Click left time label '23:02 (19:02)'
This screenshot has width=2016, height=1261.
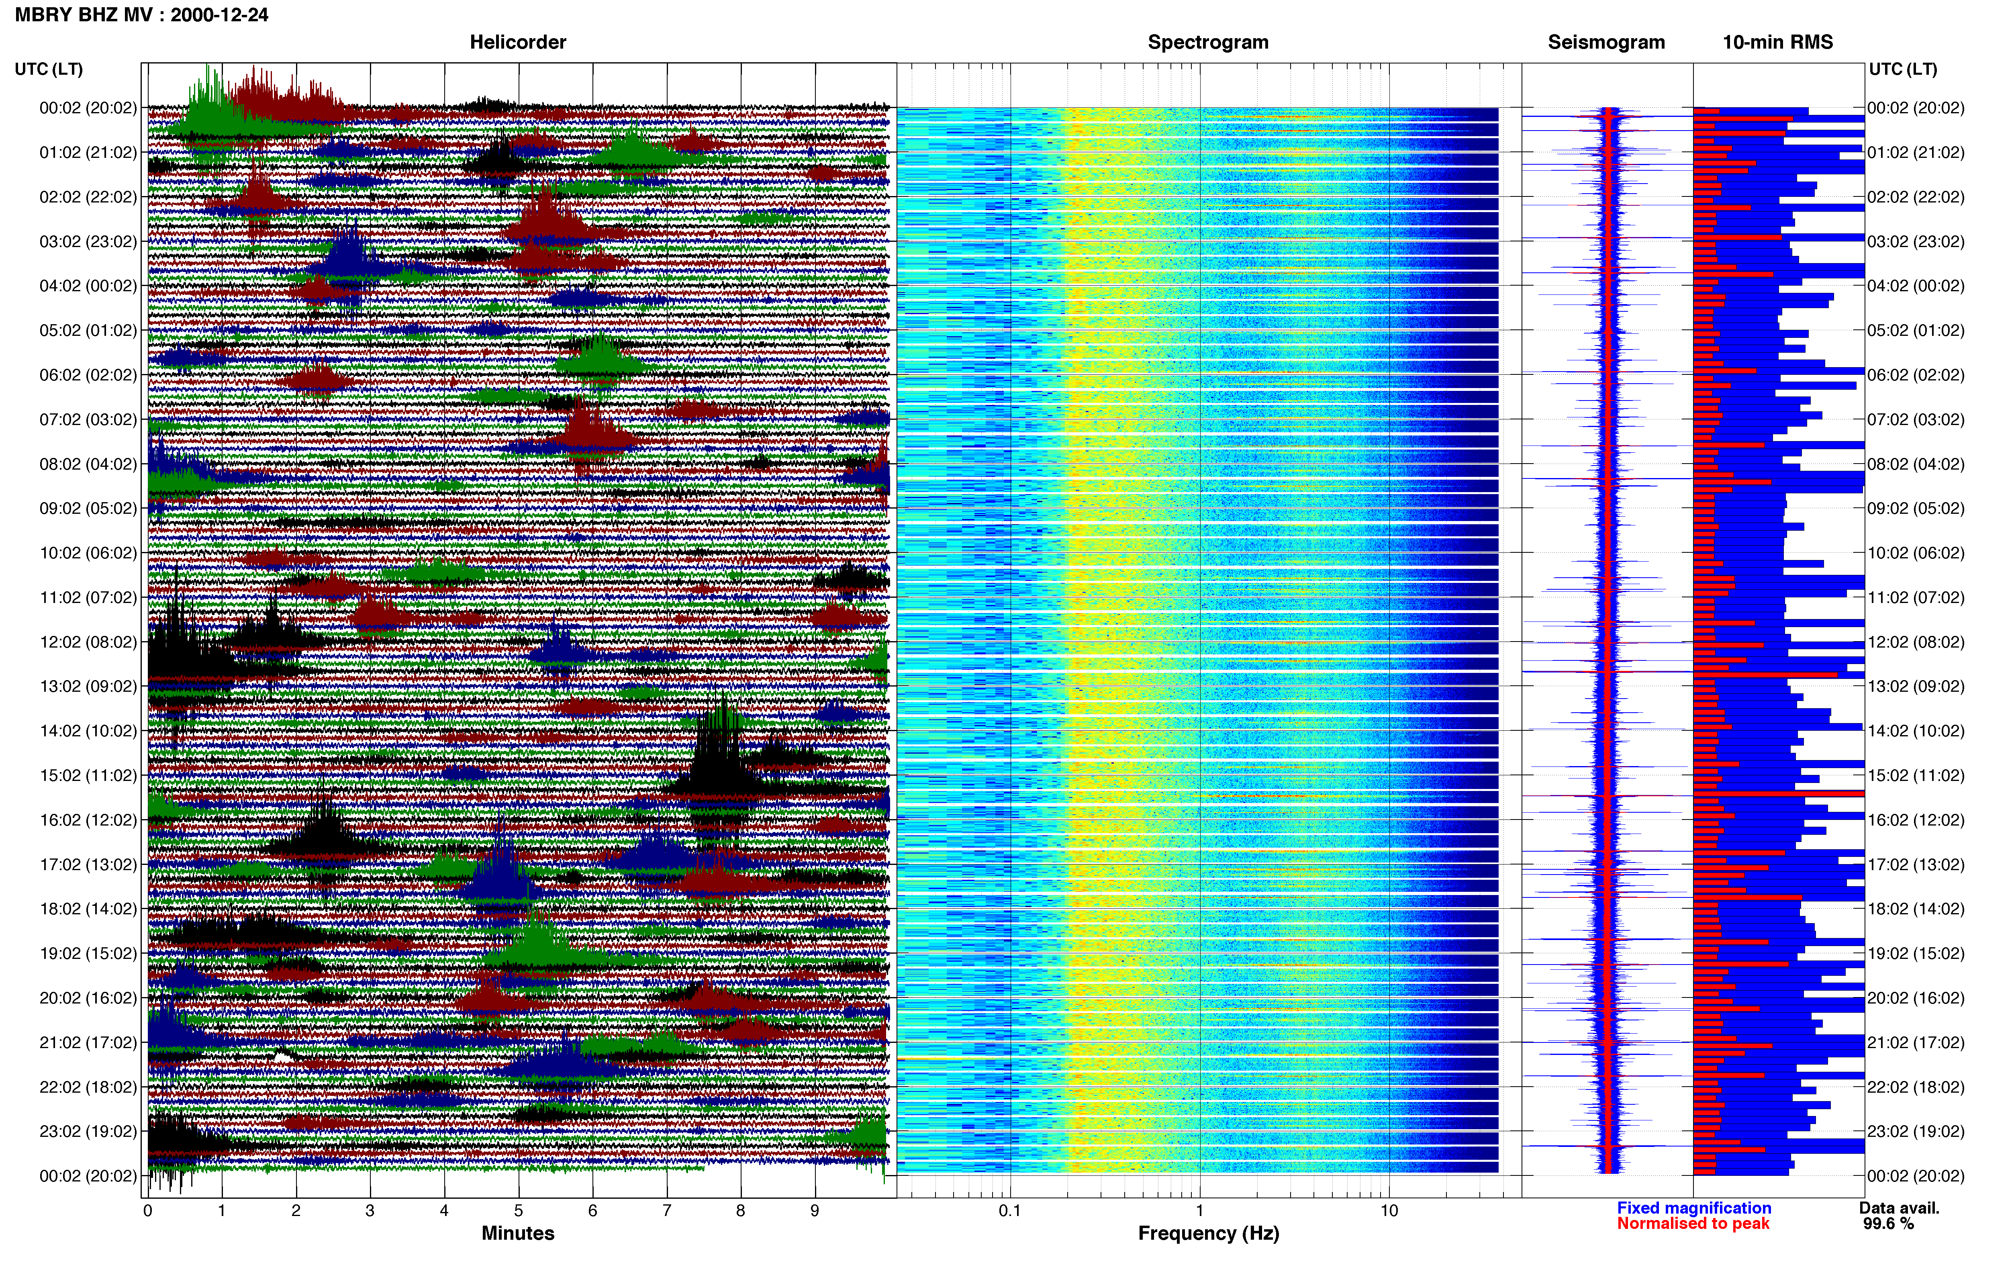[88, 1132]
